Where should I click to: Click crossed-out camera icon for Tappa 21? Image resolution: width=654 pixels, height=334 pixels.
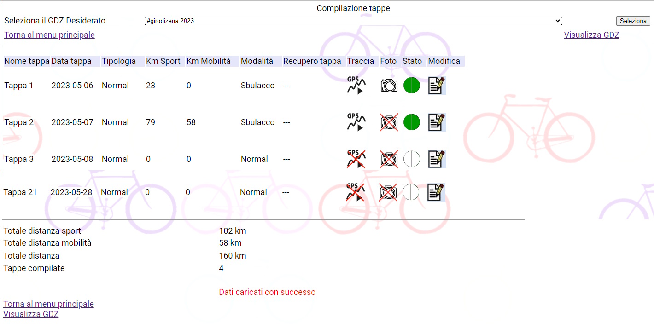pos(388,192)
